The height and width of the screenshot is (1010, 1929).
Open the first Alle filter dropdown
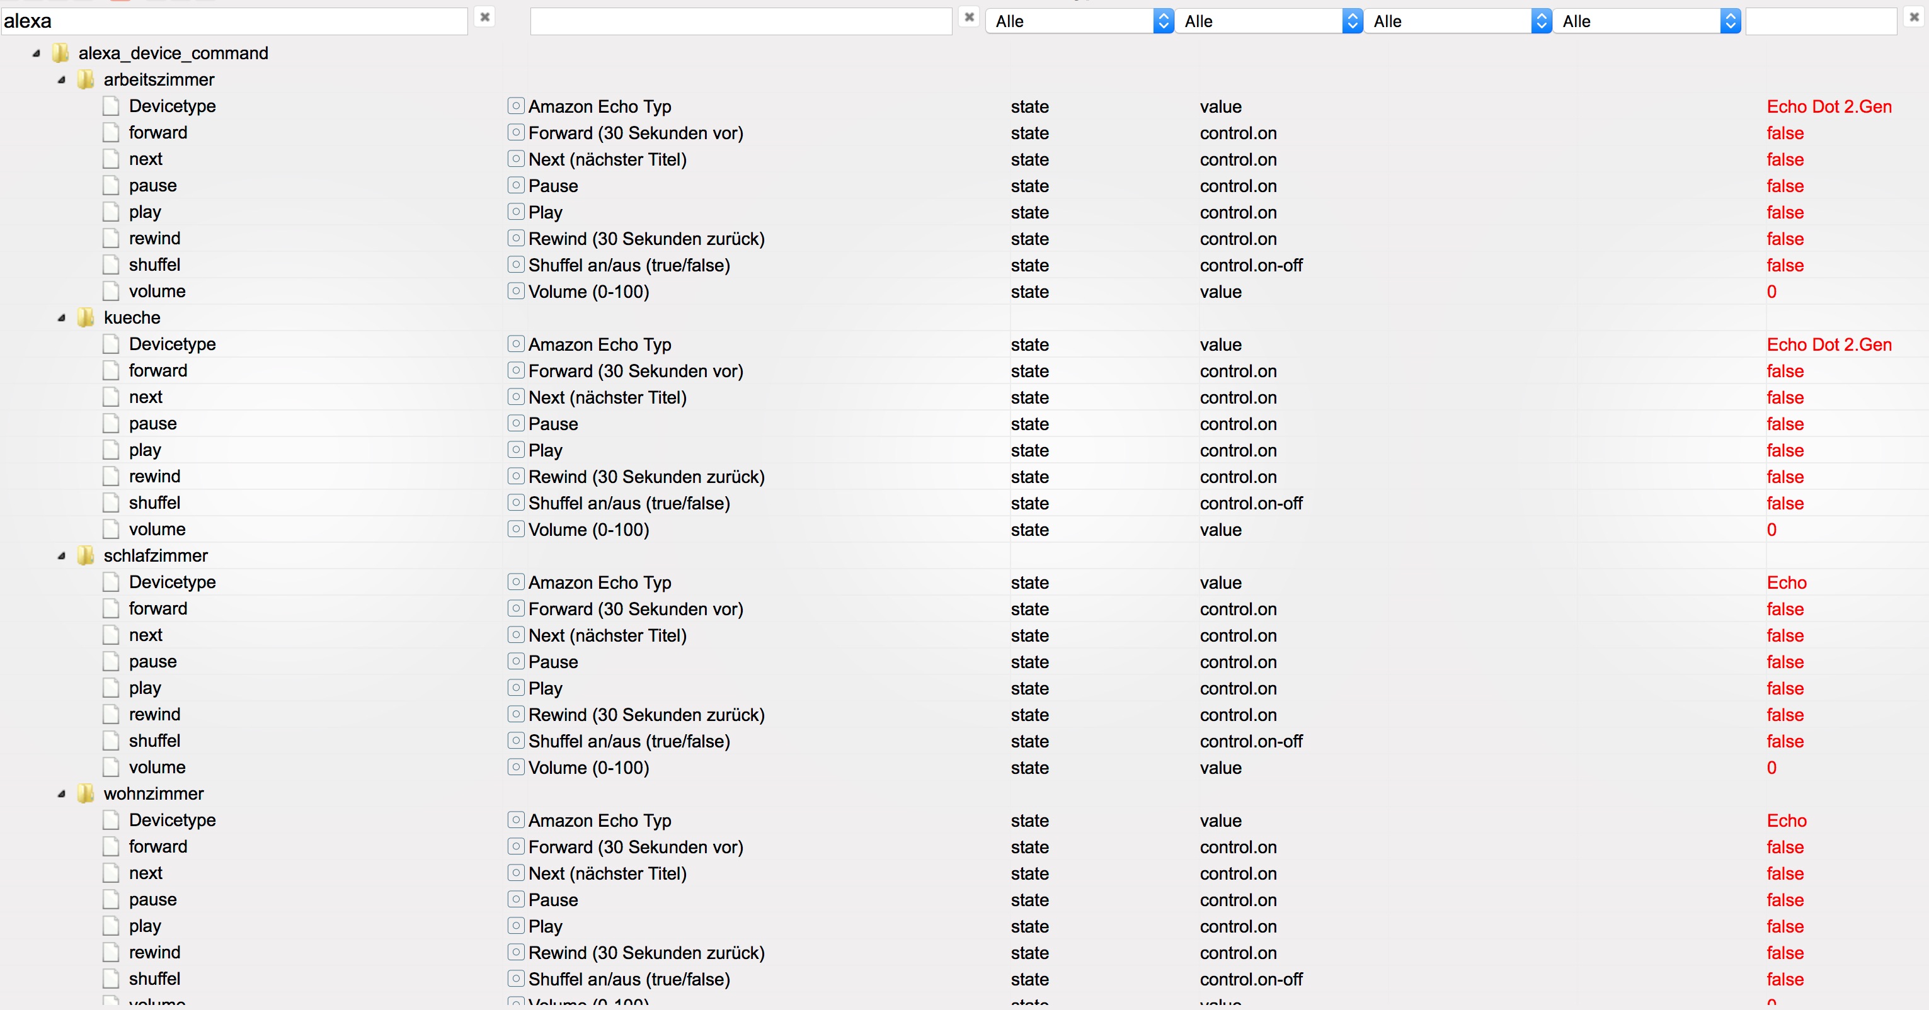(1079, 21)
